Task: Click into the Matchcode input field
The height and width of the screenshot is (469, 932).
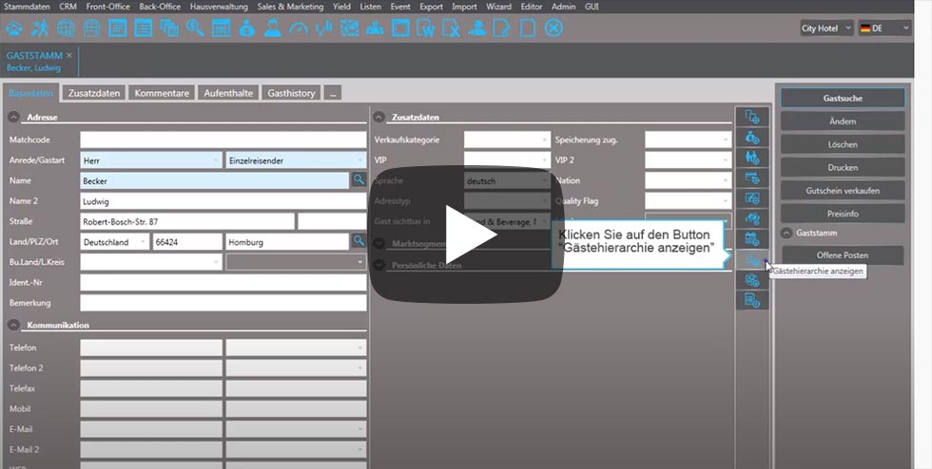Action: click(x=223, y=141)
